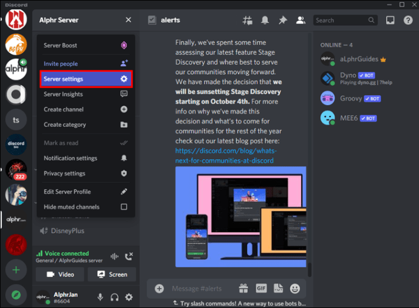Open the emoji picker
419x308 pixels.
(295, 289)
